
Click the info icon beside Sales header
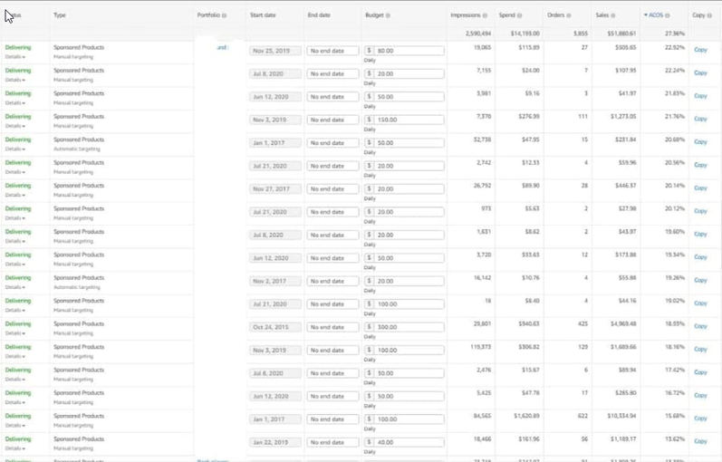coord(613,15)
